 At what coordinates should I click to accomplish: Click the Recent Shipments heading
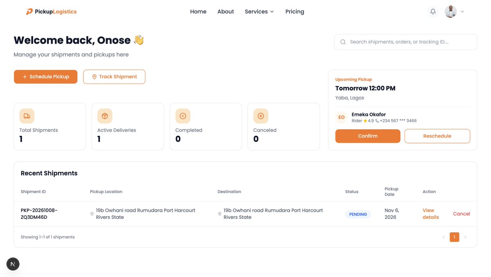[49, 173]
